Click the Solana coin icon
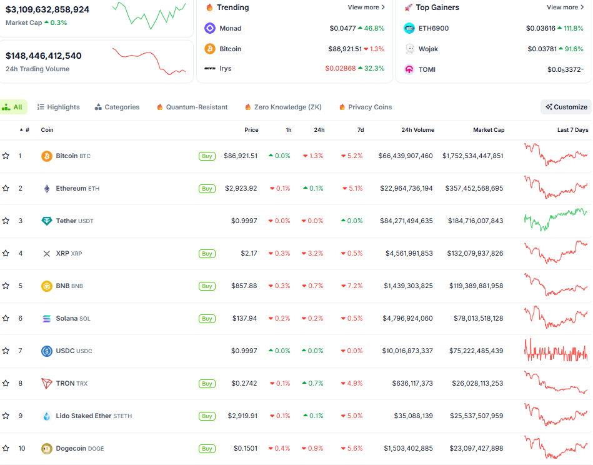 46,319
